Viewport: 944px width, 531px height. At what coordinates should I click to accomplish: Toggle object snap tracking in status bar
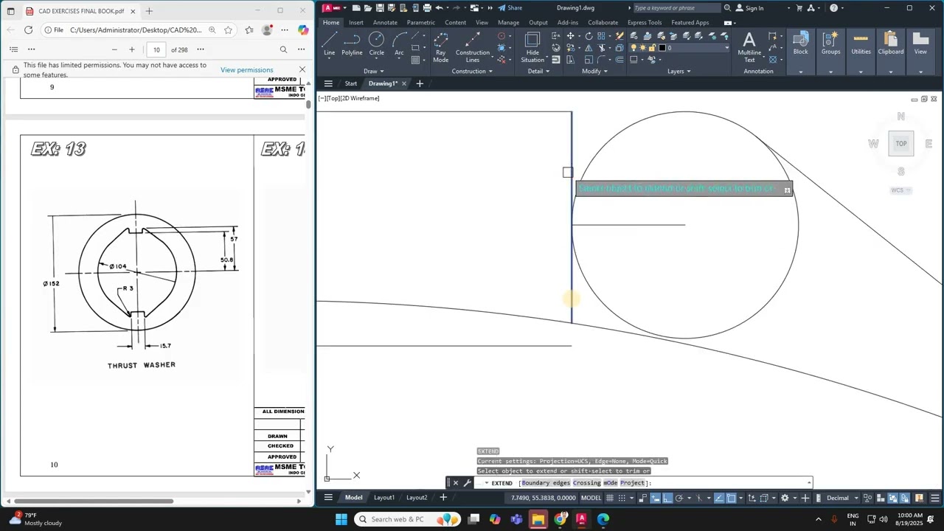tap(718, 498)
